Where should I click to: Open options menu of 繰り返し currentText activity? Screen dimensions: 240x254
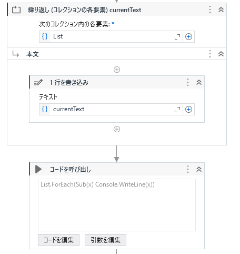coord(210,9)
